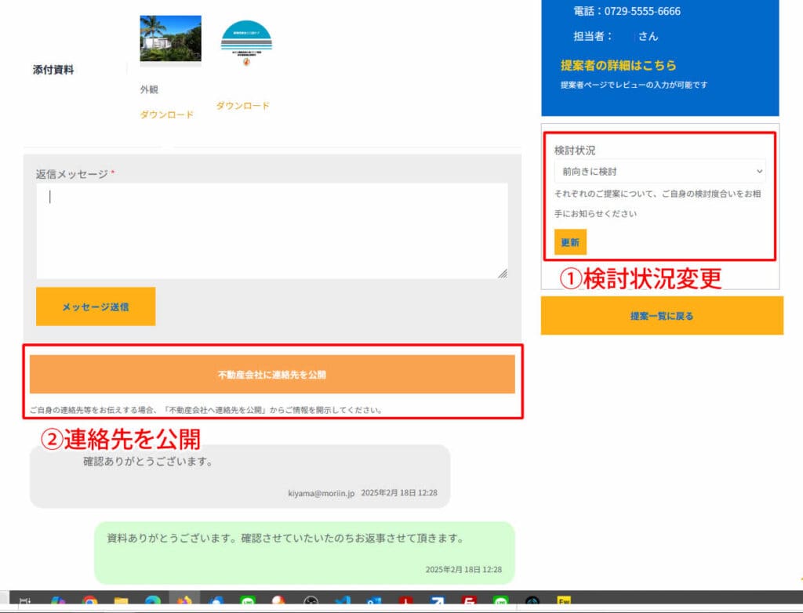Viewport: 803px width, 613px height.
Task: Click the 不動産会社に連絡先を公開 button
Action: [x=272, y=375]
